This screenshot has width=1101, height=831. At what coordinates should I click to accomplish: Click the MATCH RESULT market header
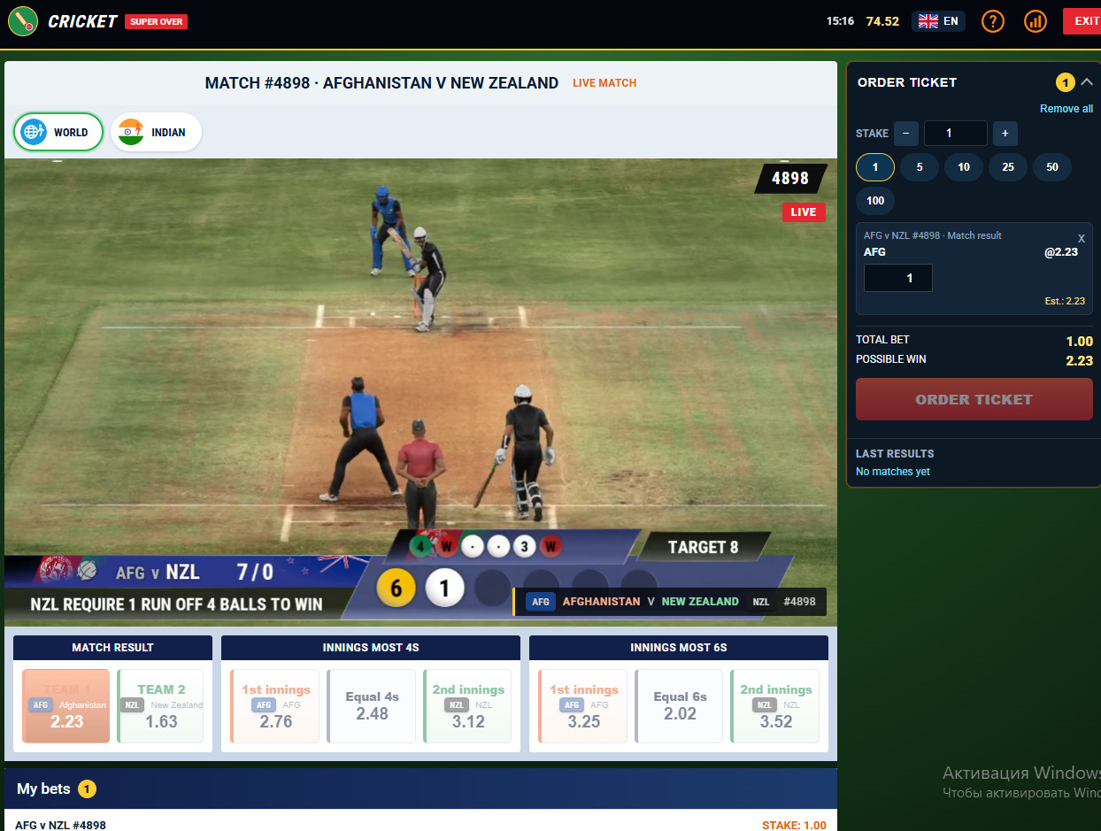pos(112,648)
